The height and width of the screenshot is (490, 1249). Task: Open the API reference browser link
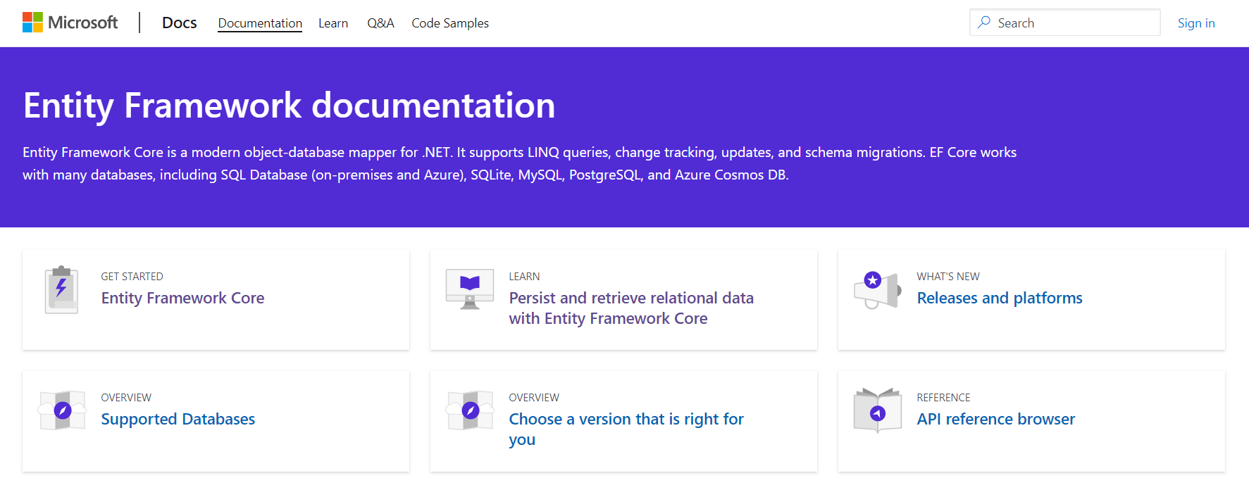995,419
